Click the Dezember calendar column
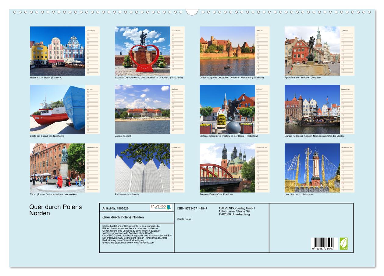 tap(347, 168)
